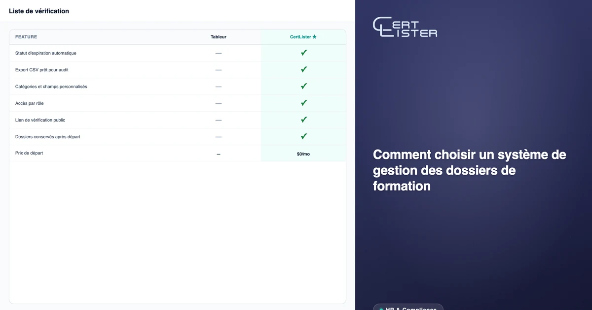The height and width of the screenshot is (310, 592).
Task: Select 'Lien de vérification public' label
Action: [40, 120]
